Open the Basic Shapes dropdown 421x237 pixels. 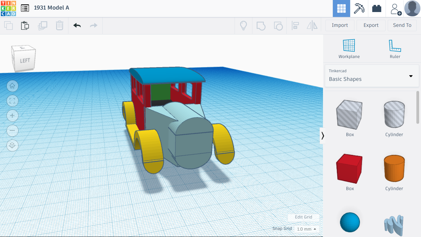[x=372, y=76]
